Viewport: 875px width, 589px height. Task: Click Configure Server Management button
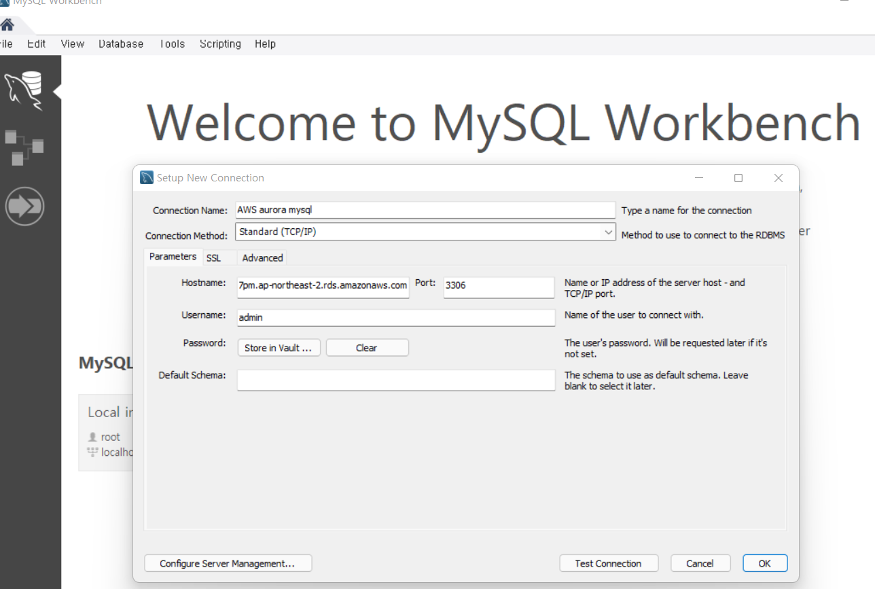228,563
